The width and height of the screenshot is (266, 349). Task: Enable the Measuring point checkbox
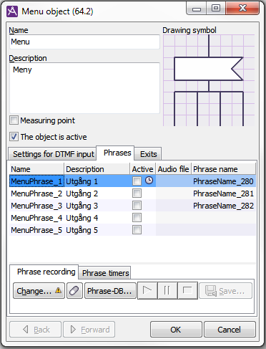[14, 120]
